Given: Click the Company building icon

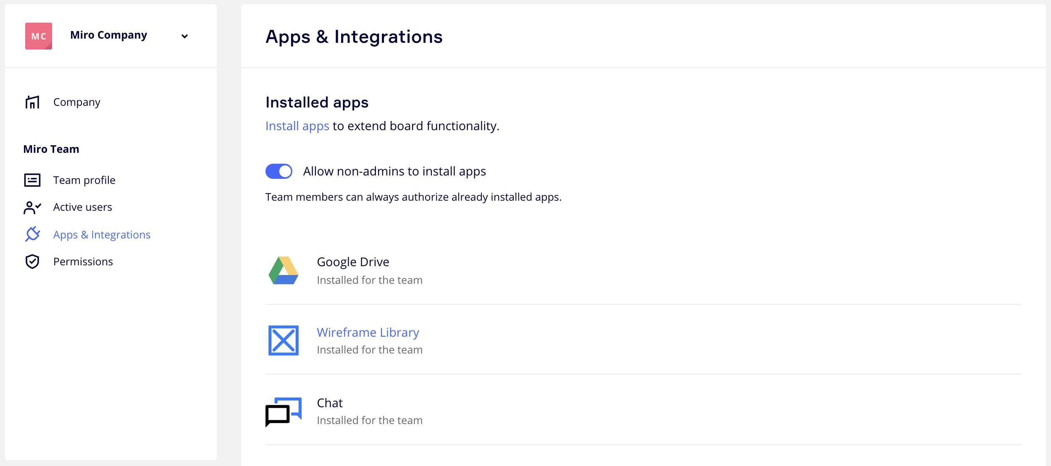Looking at the screenshot, I should [32, 102].
